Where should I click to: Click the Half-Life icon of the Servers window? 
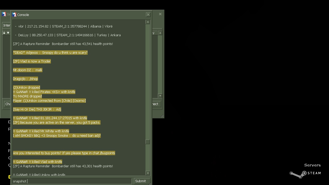coord(4,14)
